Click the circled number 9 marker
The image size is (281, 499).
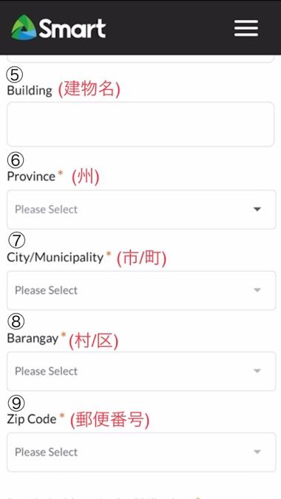[16, 403]
